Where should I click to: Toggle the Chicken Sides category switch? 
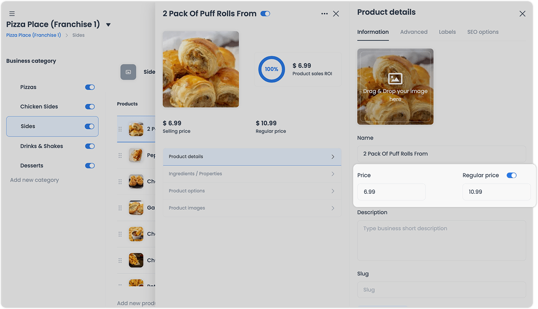click(90, 107)
